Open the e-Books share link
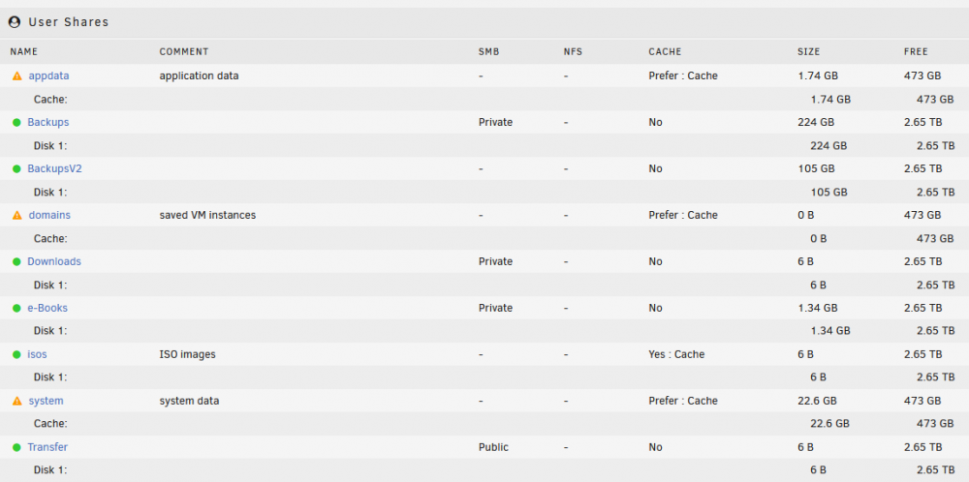This screenshot has width=969, height=482. coord(47,308)
